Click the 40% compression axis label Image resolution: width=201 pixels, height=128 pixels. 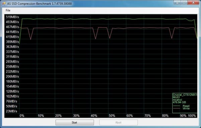(x=94, y=116)
